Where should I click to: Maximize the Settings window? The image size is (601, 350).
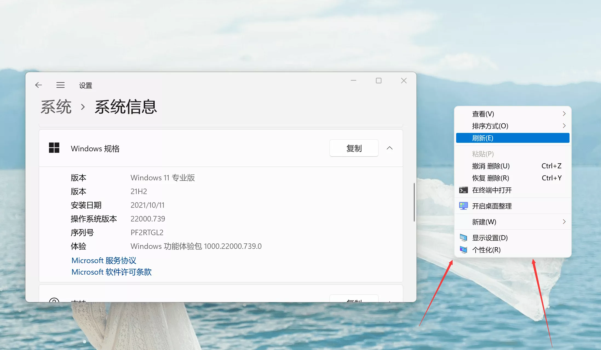pyautogui.click(x=379, y=81)
